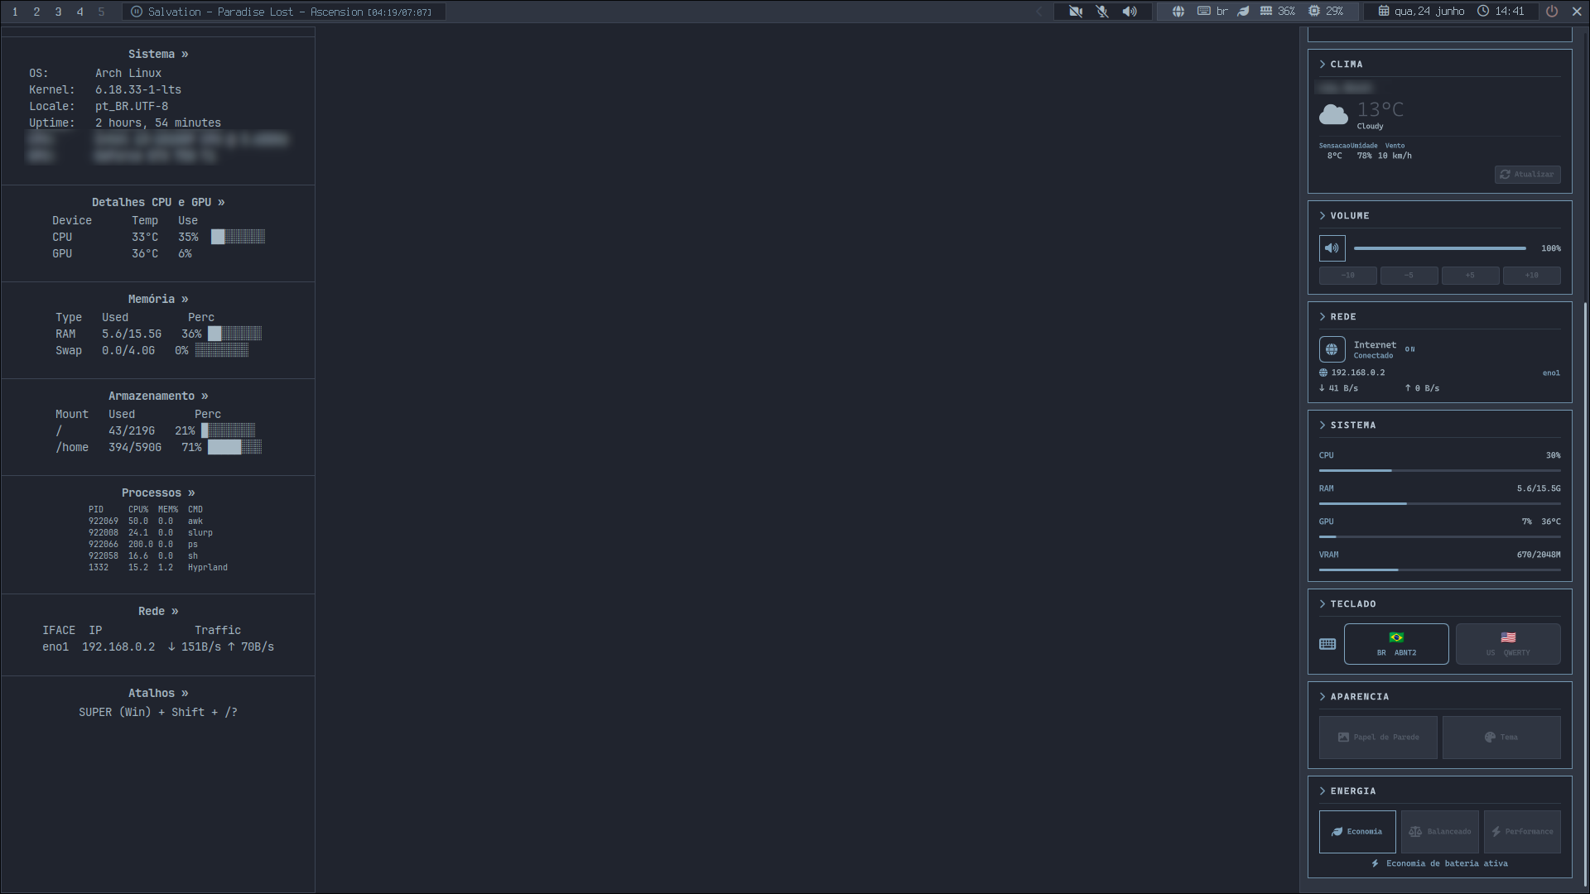Click the speaker volume icon in bar
The image size is (1590, 894).
[x=1130, y=12]
